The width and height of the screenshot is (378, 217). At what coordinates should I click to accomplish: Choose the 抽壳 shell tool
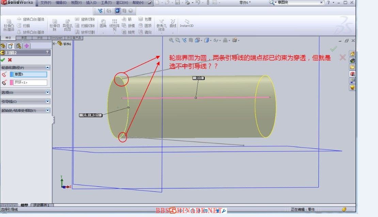point(128,32)
